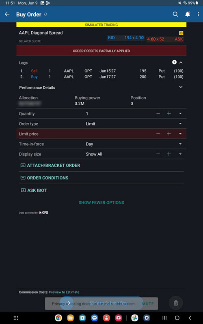Open the red Camera app icon
Screen dimensions: 203x324
(119, 318)
